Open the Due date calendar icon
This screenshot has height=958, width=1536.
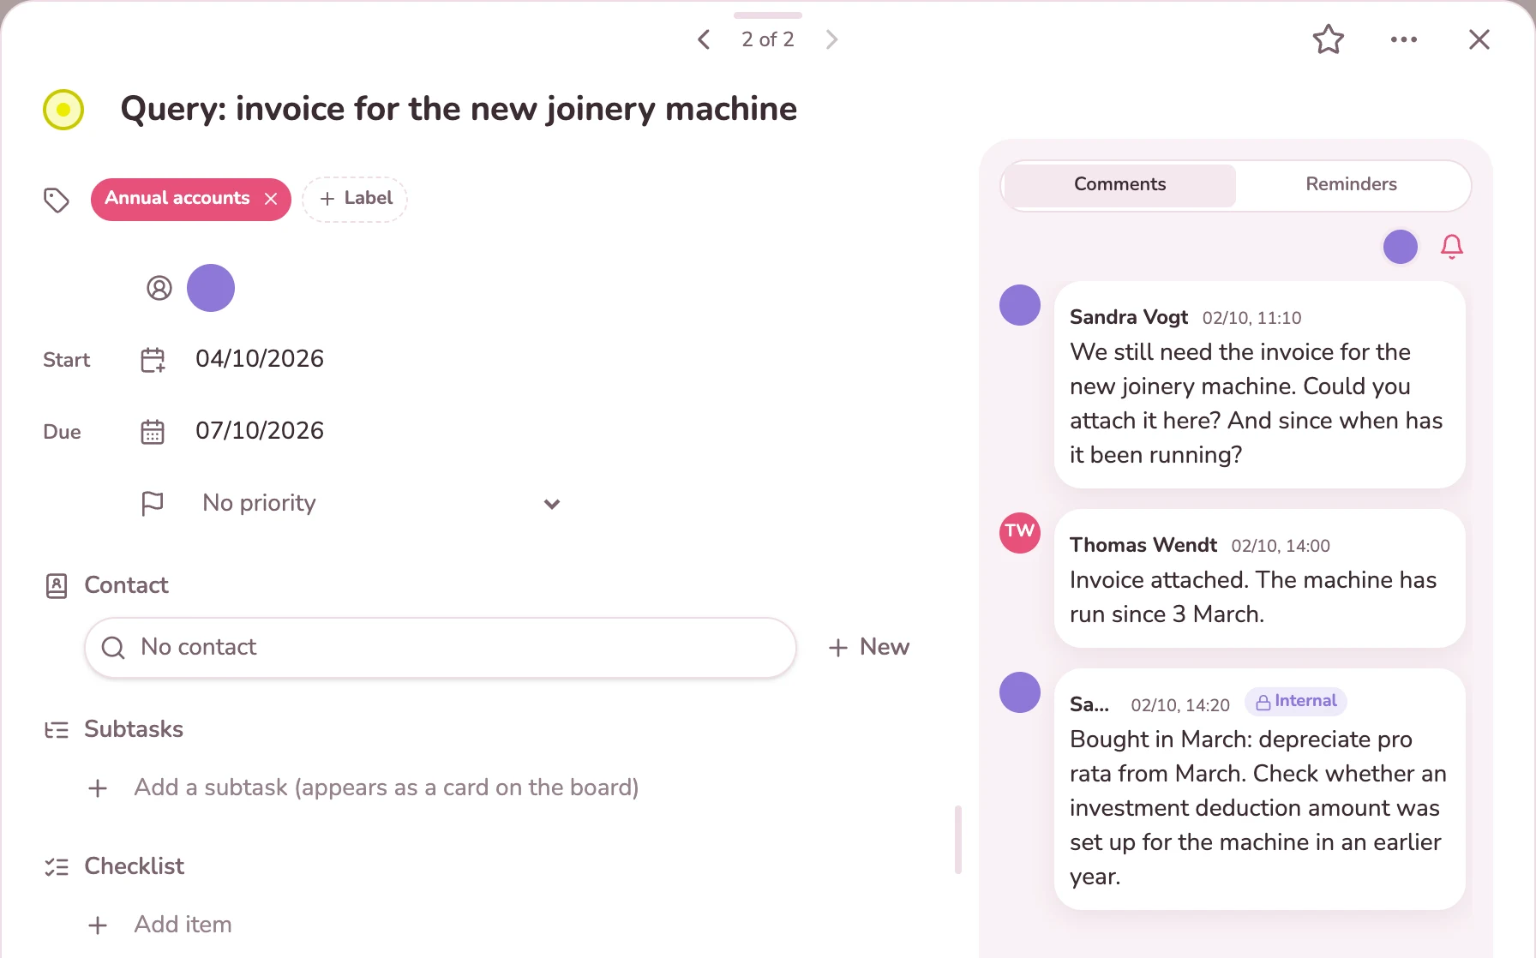click(x=153, y=431)
